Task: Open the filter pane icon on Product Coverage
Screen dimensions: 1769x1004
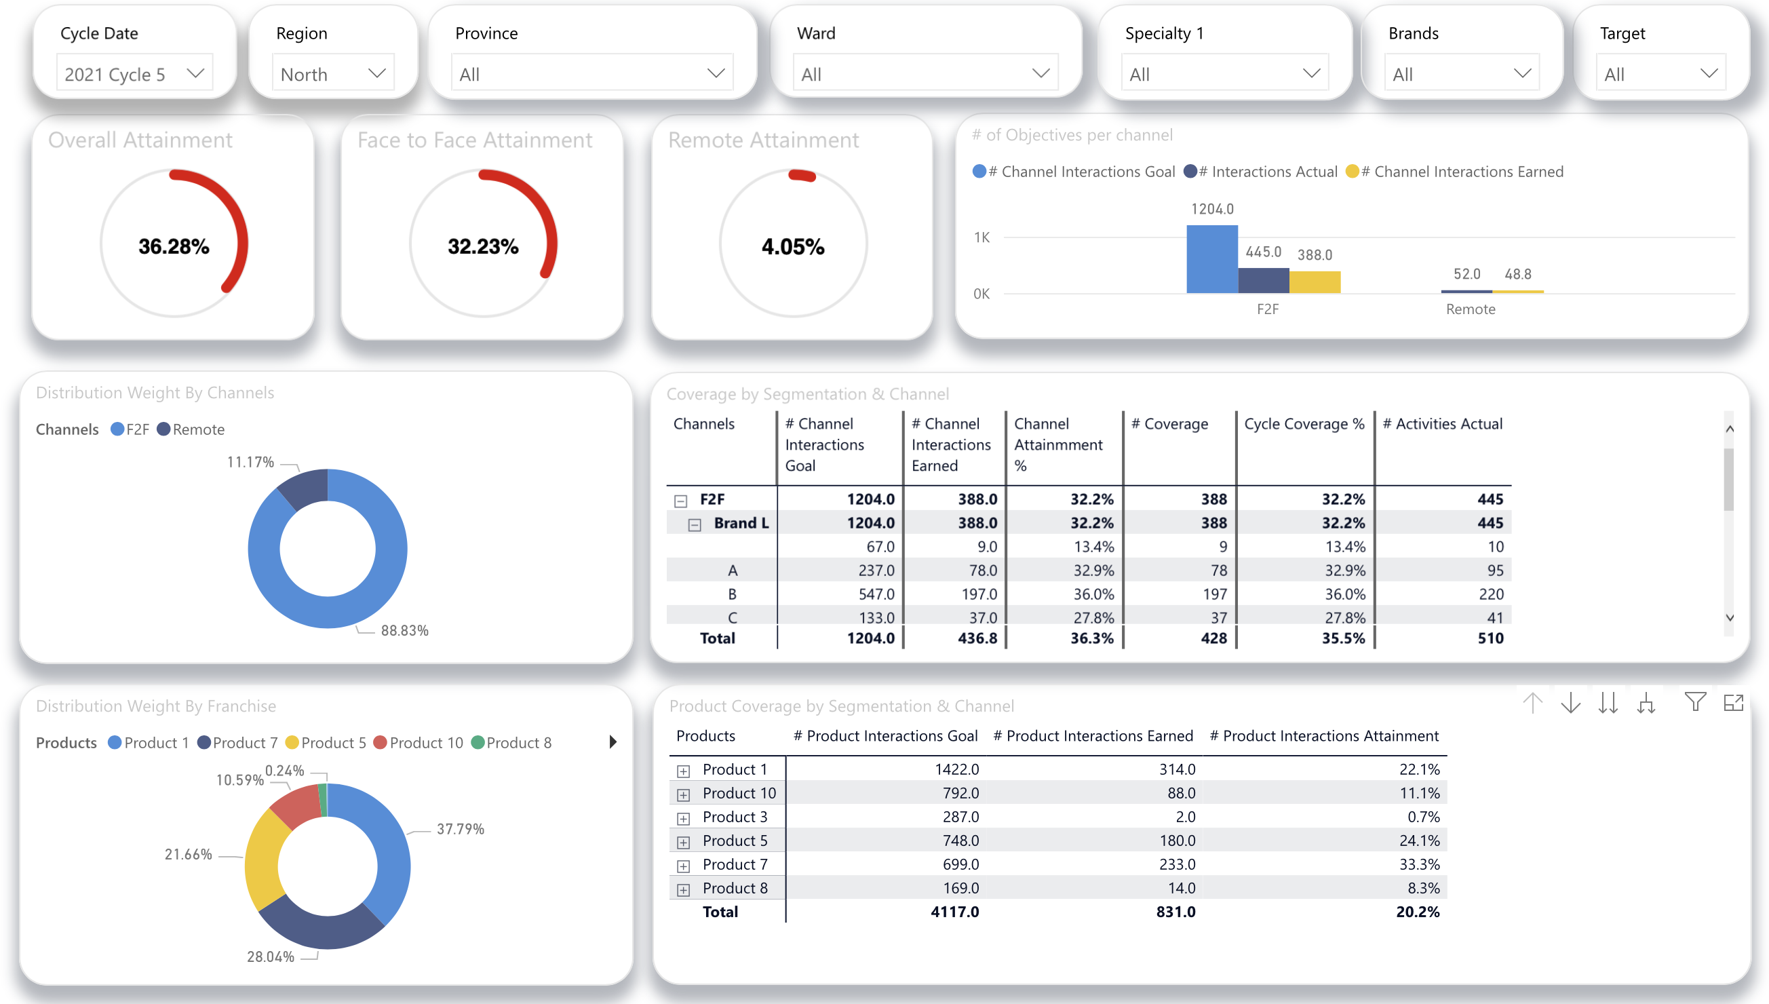Action: coord(1696,703)
